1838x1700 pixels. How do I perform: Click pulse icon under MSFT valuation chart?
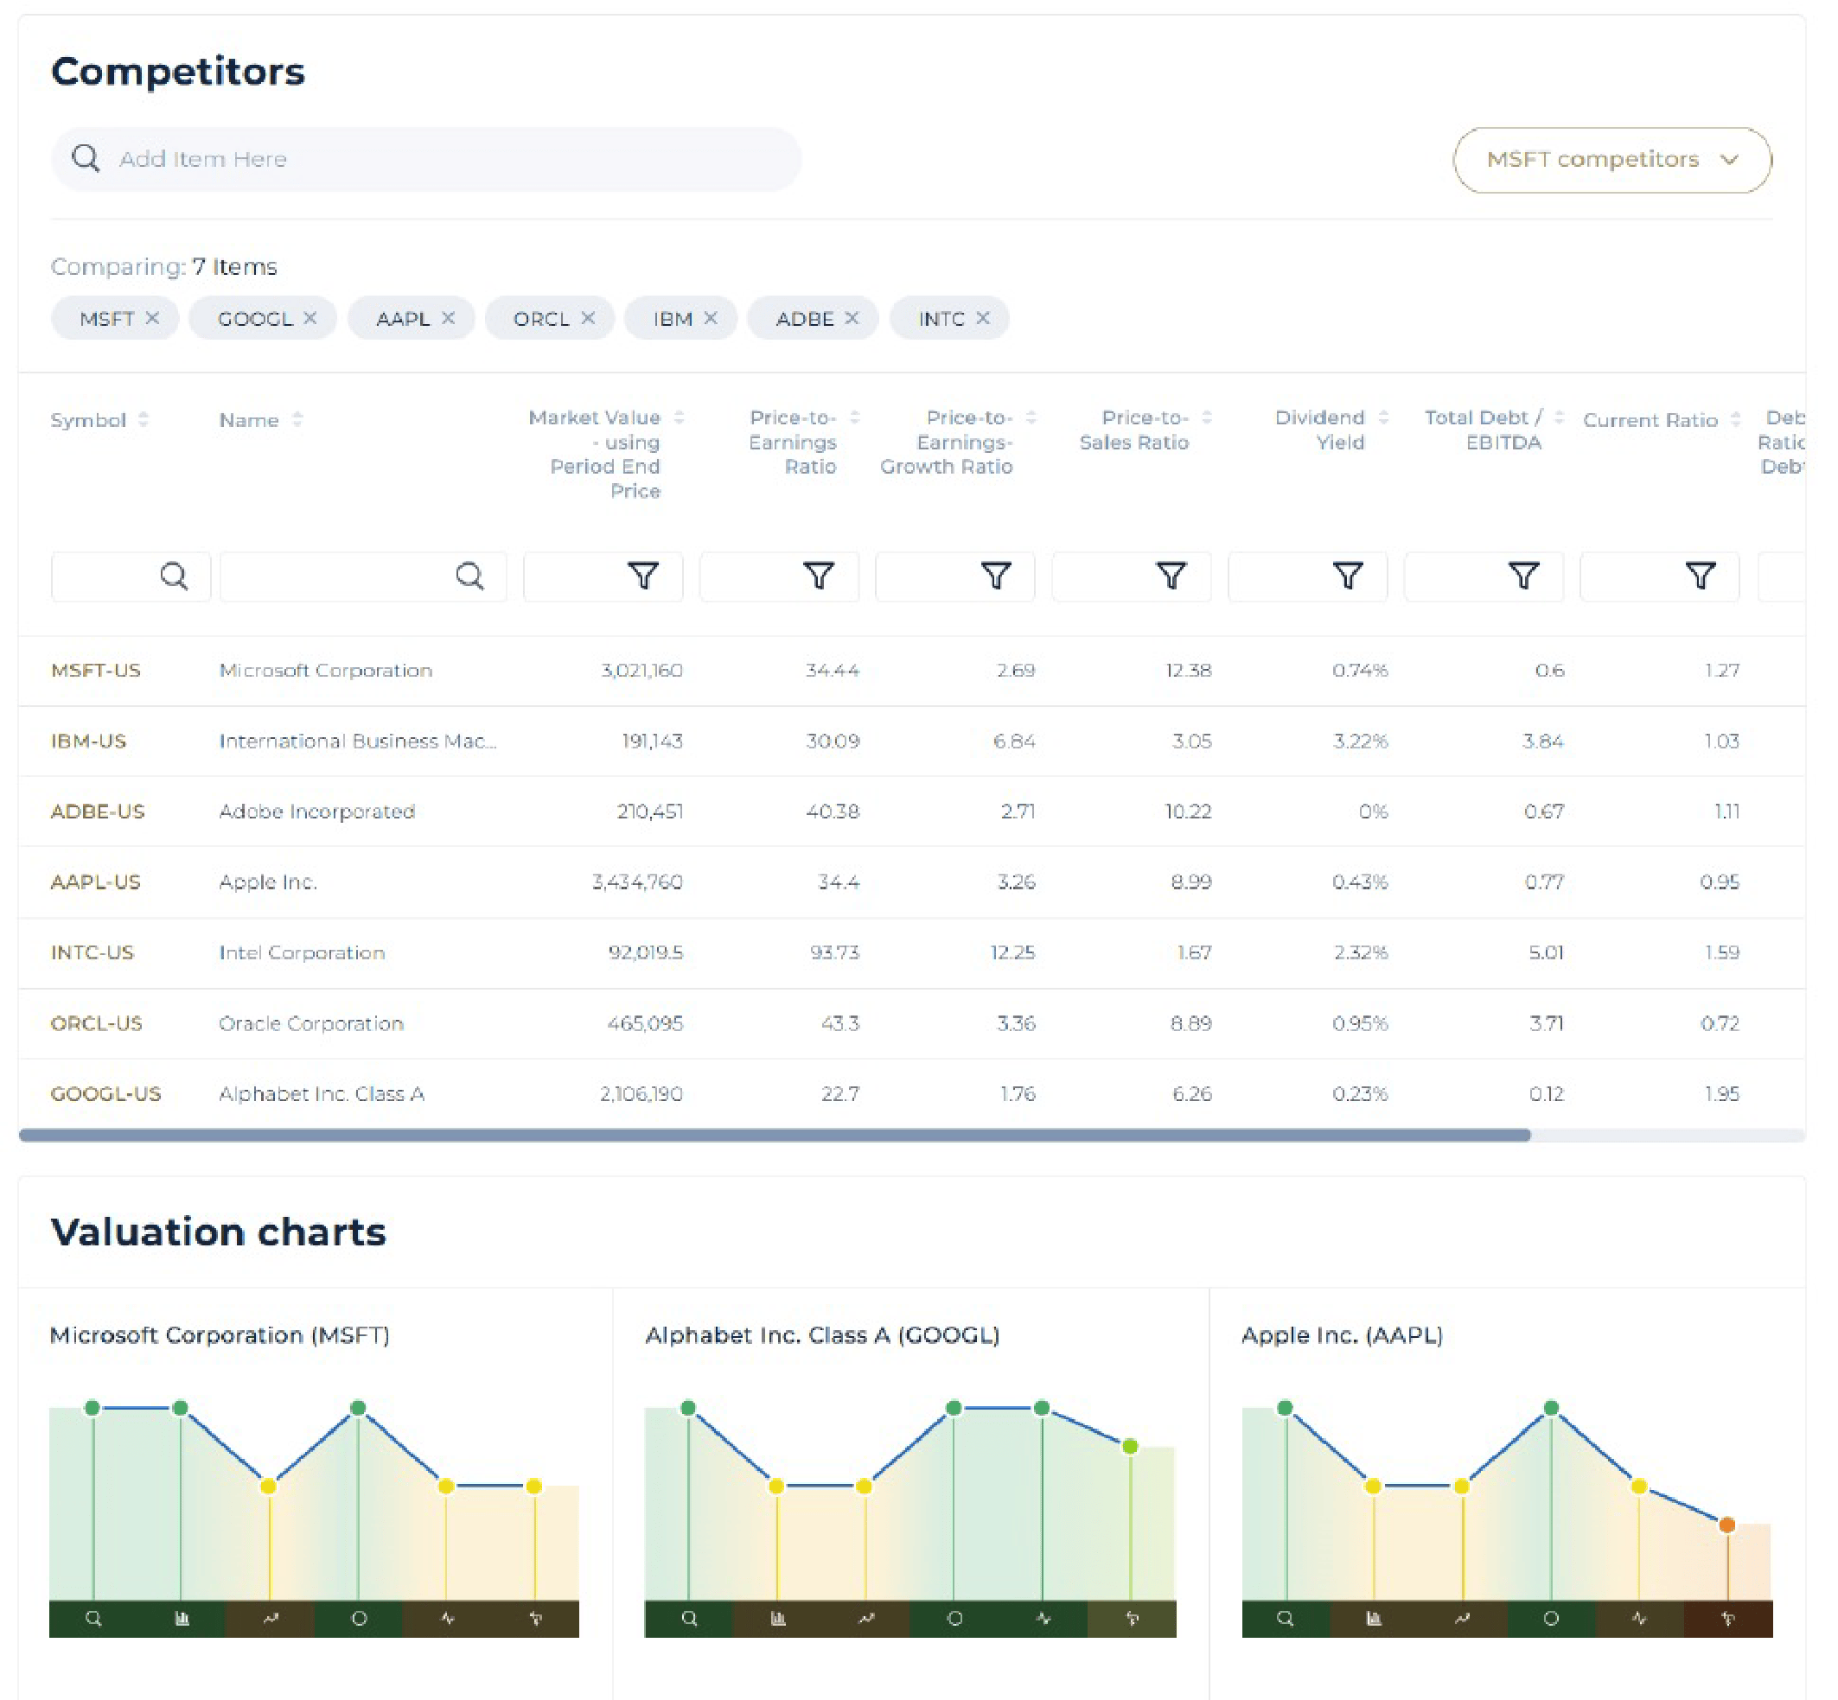[447, 1619]
